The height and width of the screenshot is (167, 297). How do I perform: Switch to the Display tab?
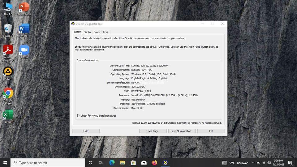click(x=87, y=32)
